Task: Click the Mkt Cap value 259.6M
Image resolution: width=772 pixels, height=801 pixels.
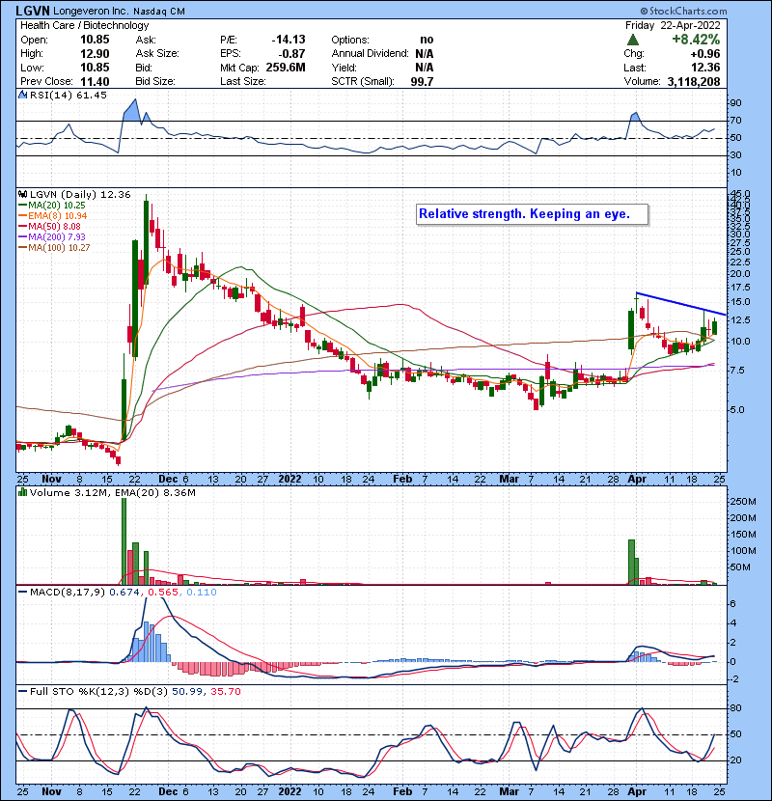Action: point(286,68)
